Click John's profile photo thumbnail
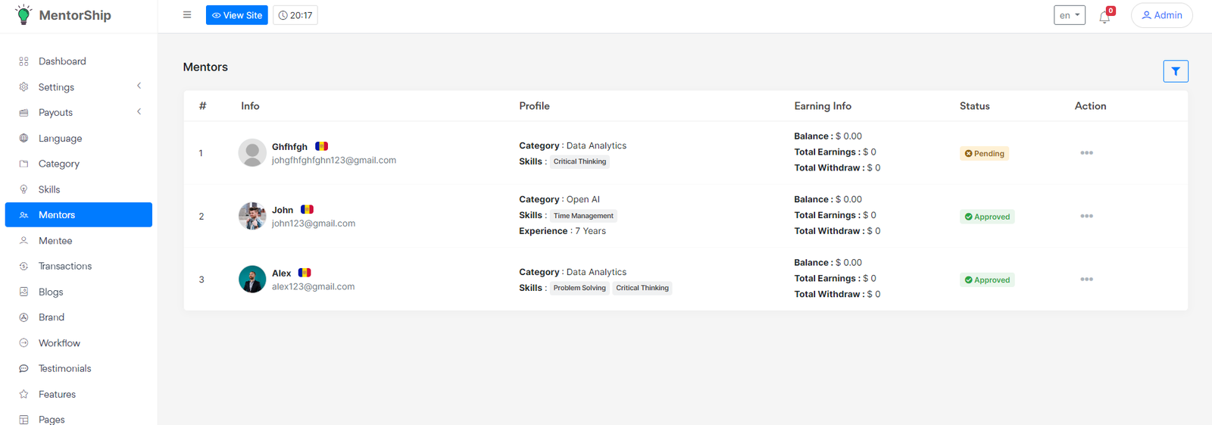Viewport: 1212px width, 425px height. click(252, 216)
